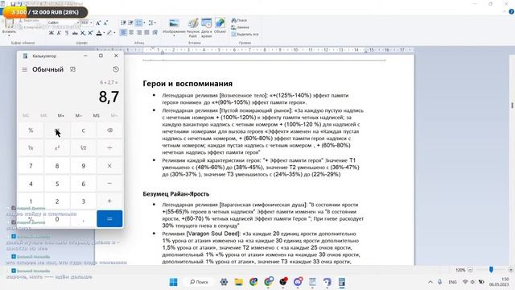Screen dimensions: 515x290
Task: Decrease paragraph indent in WordPad
Action: click(x=123, y=23)
